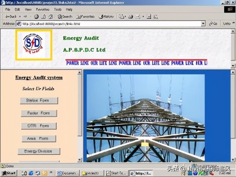Click the page icon inside the address bar
The width and height of the screenshot is (236, 177).
coord(19,24)
